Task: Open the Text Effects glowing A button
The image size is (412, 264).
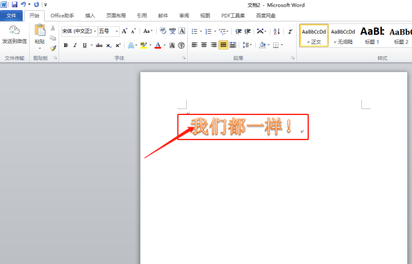Action: (131, 45)
